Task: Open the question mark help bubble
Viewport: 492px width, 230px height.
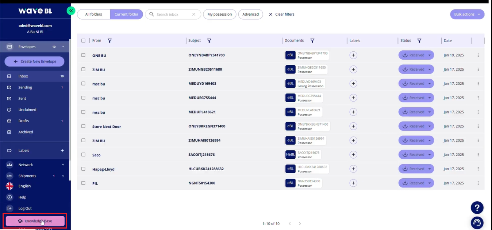Action: tap(477, 208)
